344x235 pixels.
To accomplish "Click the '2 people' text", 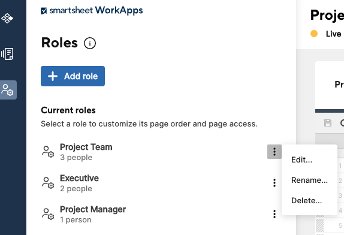I will pos(76,188).
